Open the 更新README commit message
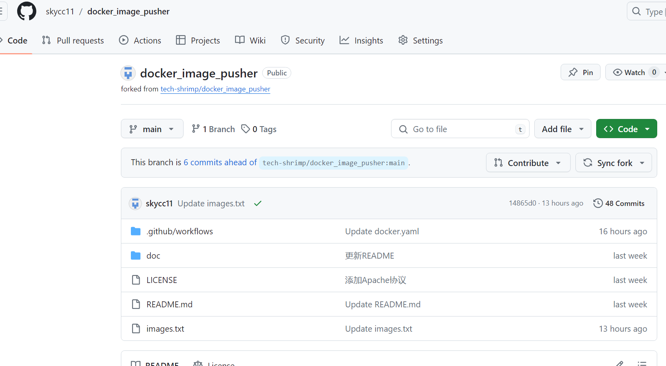The height and width of the screenshot is (366, 666). (370, 256)
